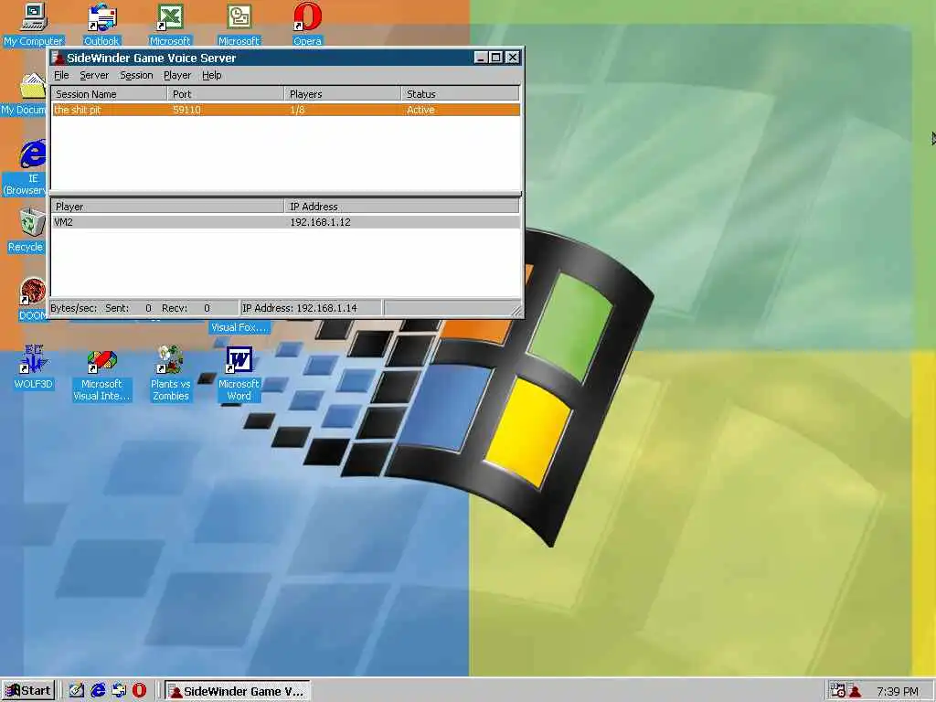Select the Microsoft Word desktop icon
Viewport: 936px width, 702px height.
point(239,373)
